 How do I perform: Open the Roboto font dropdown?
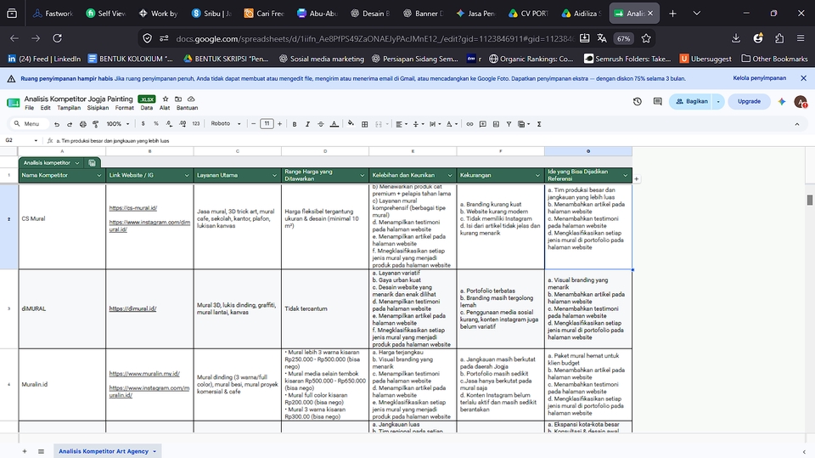[x=226, y=124]
